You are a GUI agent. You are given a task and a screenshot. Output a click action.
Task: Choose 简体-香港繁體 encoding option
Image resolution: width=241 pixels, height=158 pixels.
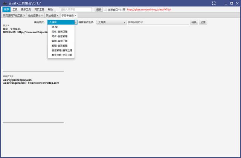(61, 36)
